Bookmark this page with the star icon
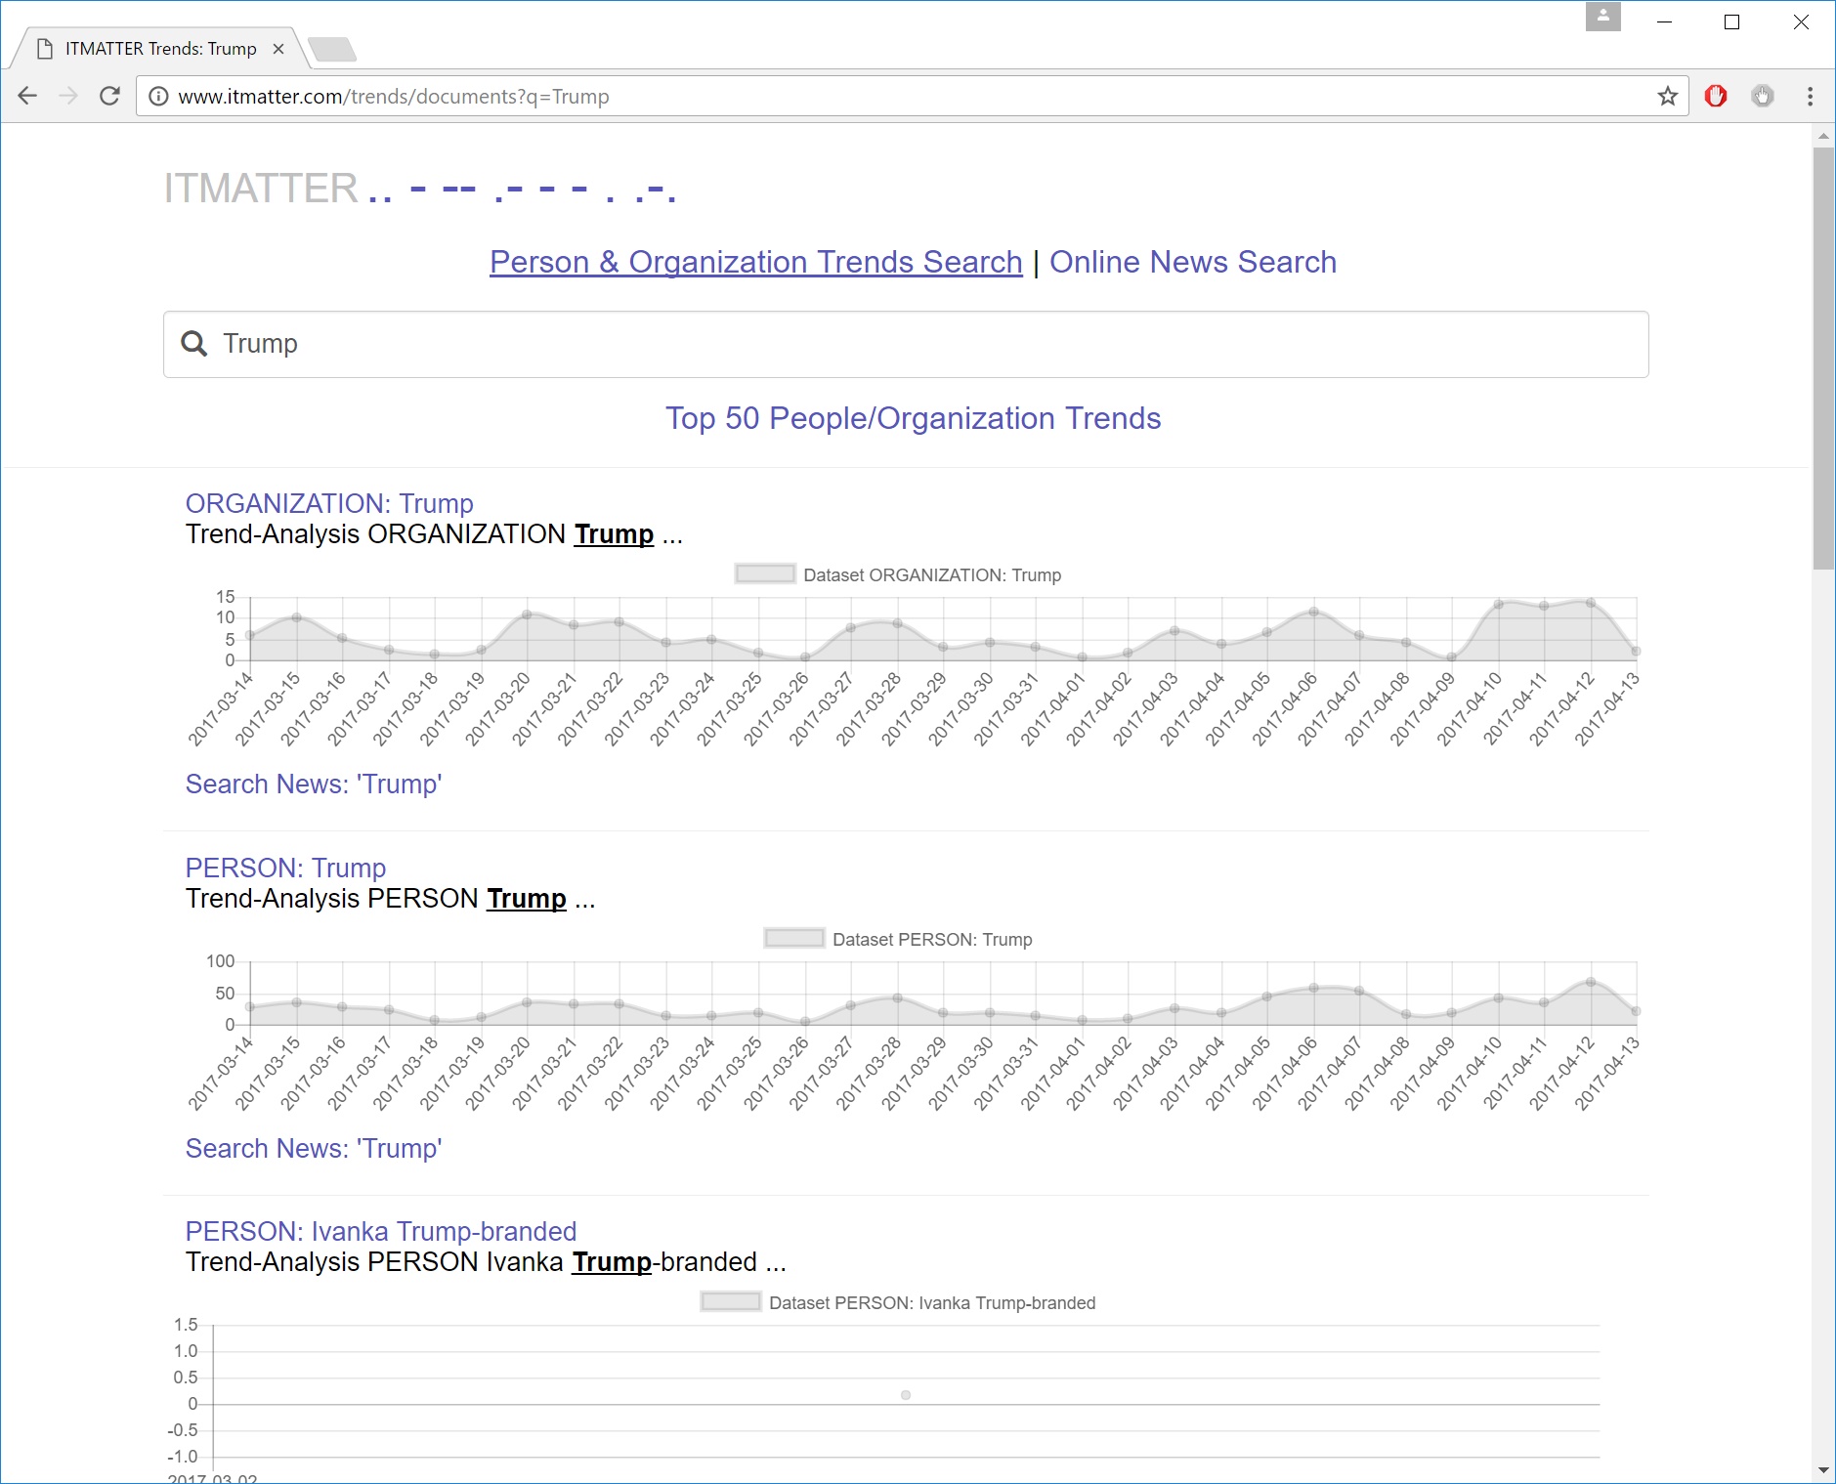Screen dimensions: 1836x1484 [x=1667, y=96]
